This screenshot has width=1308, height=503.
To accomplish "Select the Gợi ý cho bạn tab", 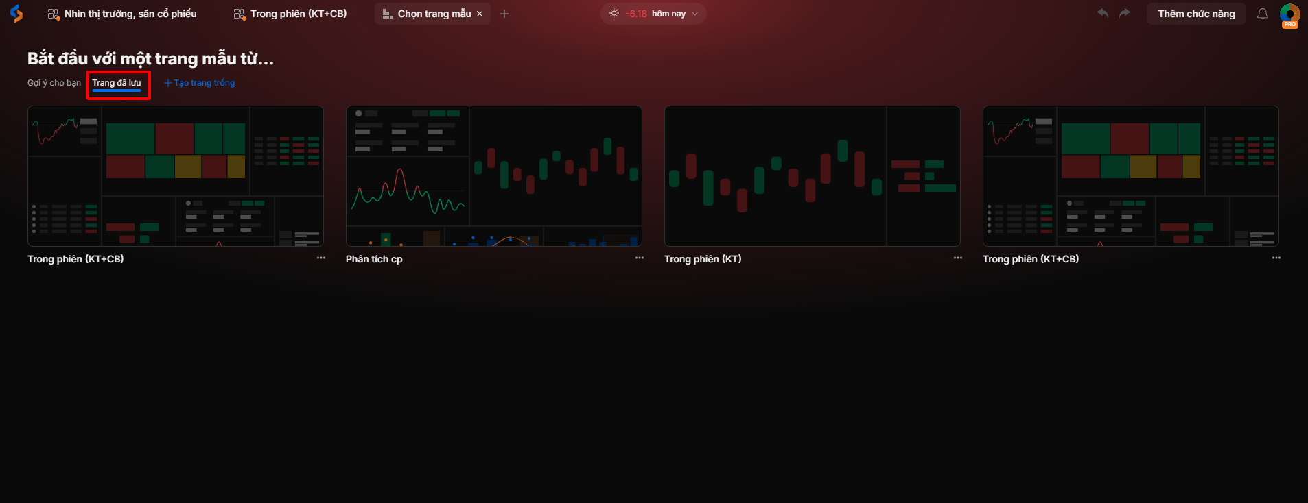I will click(54, 83).
